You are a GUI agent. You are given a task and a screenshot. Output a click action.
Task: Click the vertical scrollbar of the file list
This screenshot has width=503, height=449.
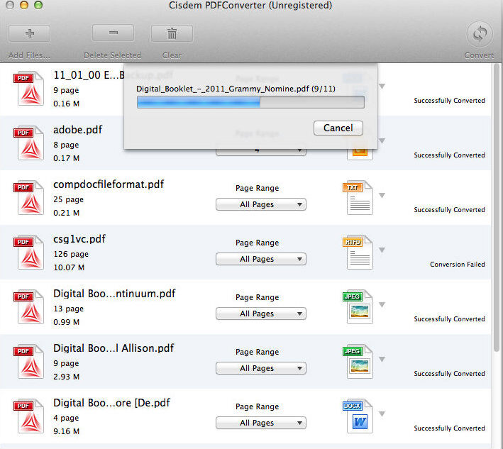(497, 209)
